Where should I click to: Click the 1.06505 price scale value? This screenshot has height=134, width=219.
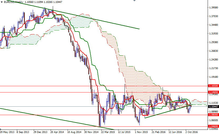214,120
